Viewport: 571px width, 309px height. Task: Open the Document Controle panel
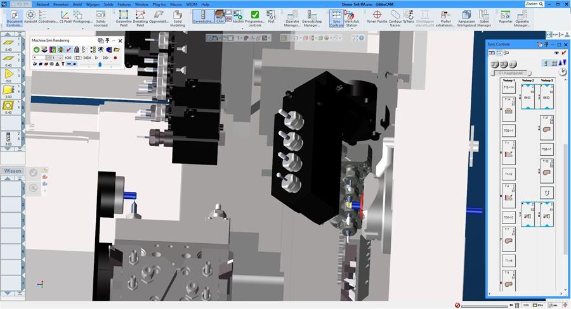14,17
